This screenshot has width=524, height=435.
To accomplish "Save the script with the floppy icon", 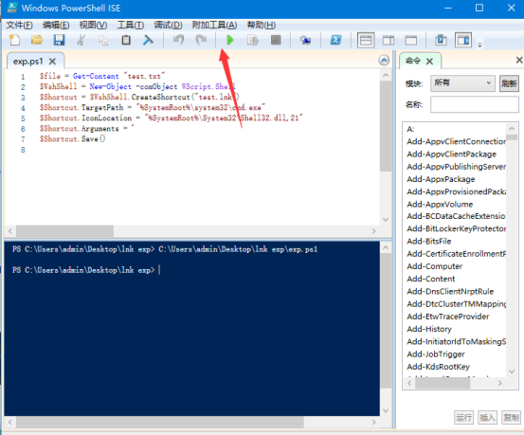I will (59, 40).
